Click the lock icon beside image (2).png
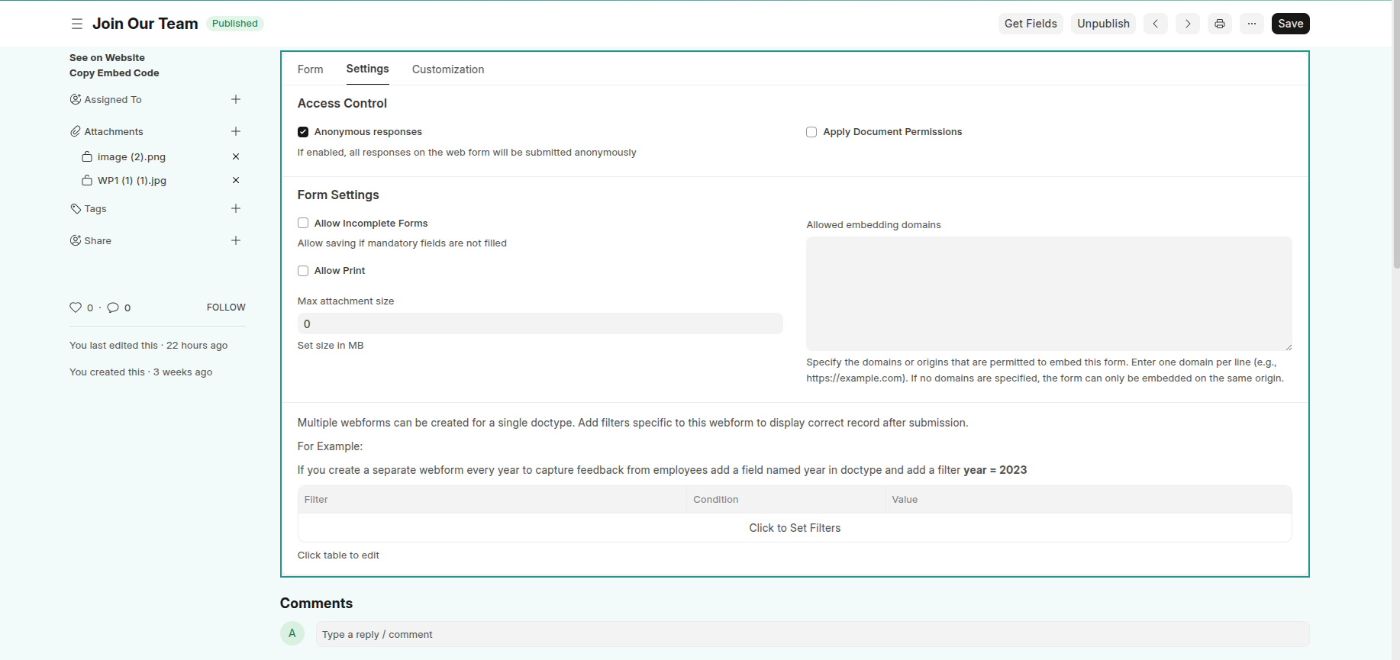 (87, 156)
